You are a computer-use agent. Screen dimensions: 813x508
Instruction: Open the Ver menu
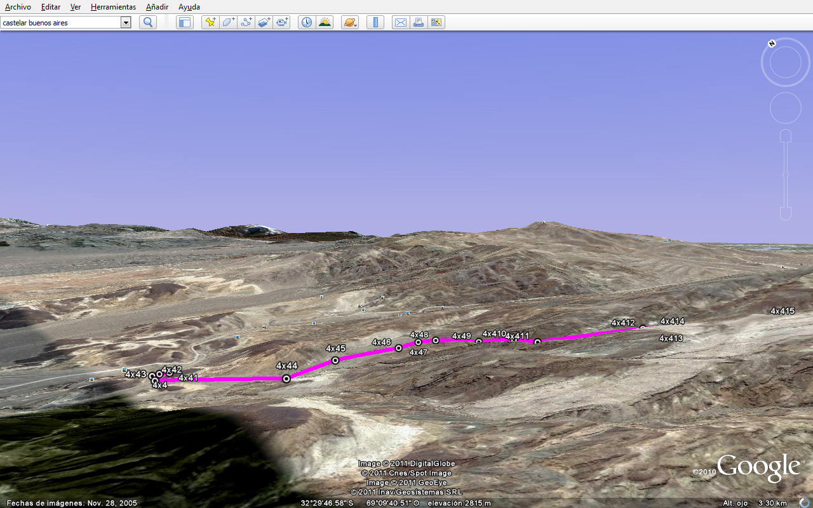click(x=76, y=7)
